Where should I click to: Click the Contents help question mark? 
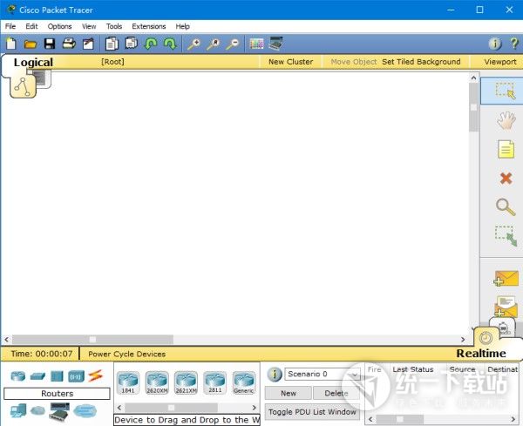click(x=514, y=44)
